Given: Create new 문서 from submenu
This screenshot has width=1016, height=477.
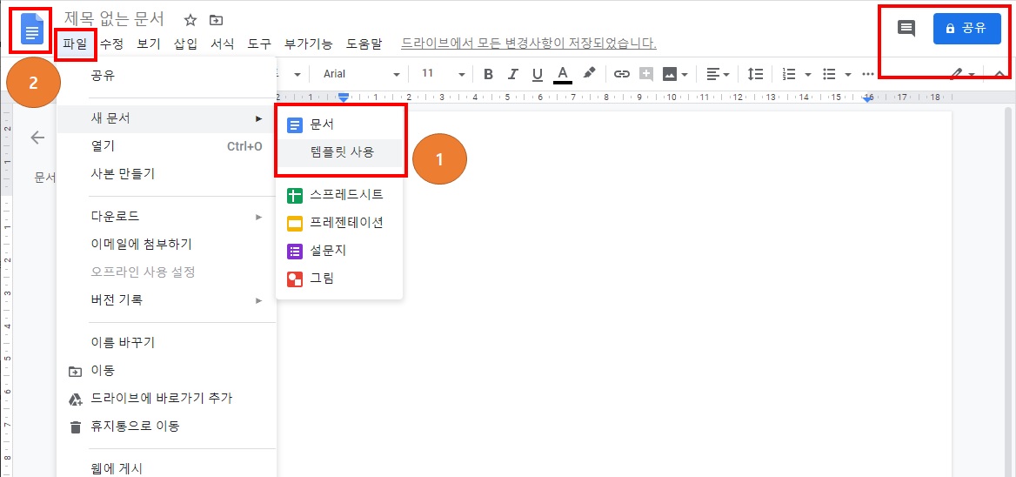Looking at the screenshot, I should [x=339, y=125].
